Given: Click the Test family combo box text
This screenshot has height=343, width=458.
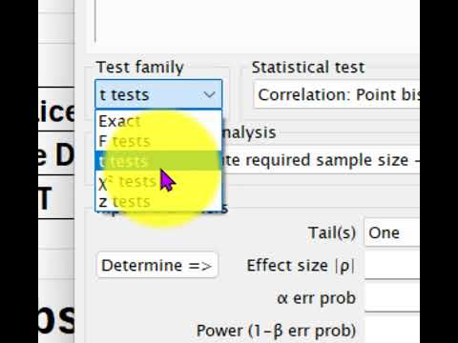Looking at the screenshot, I should tap(124, 94).
